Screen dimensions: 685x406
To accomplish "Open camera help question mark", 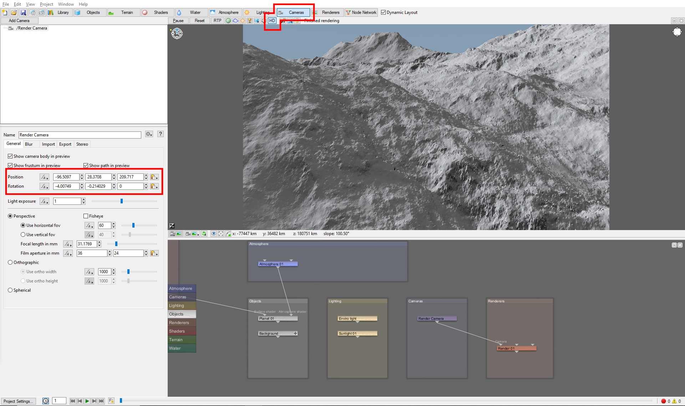I will [x=161, y=134].
